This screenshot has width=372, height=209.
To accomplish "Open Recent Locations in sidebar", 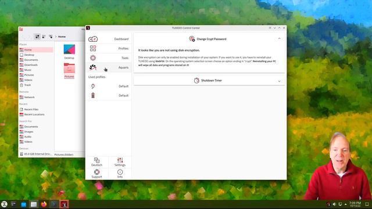I will click(36, 114).
